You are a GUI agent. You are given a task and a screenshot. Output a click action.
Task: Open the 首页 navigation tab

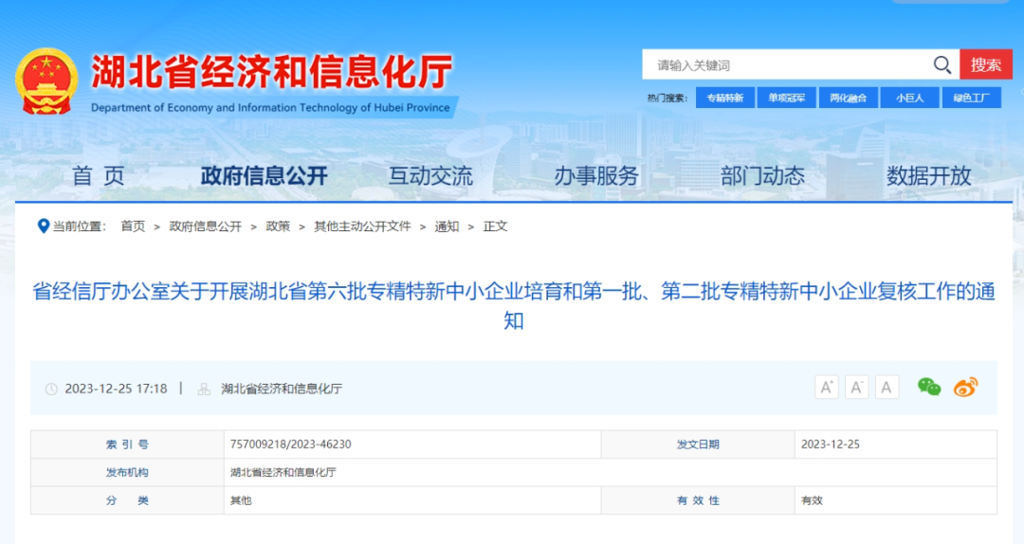pos(98,175)
